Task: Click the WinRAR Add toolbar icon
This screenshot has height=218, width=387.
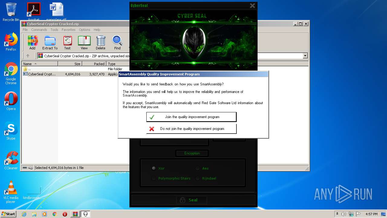Action: point(32,43)
